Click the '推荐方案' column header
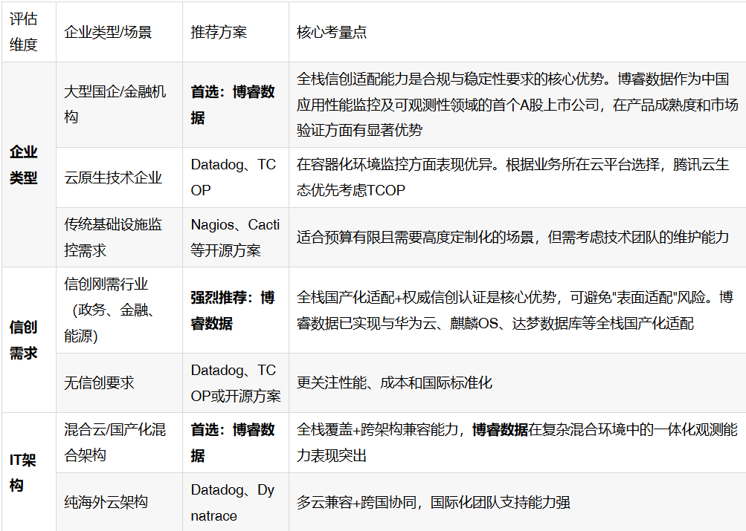The height and width of the screenshot is (531, 746). (236, 32)
